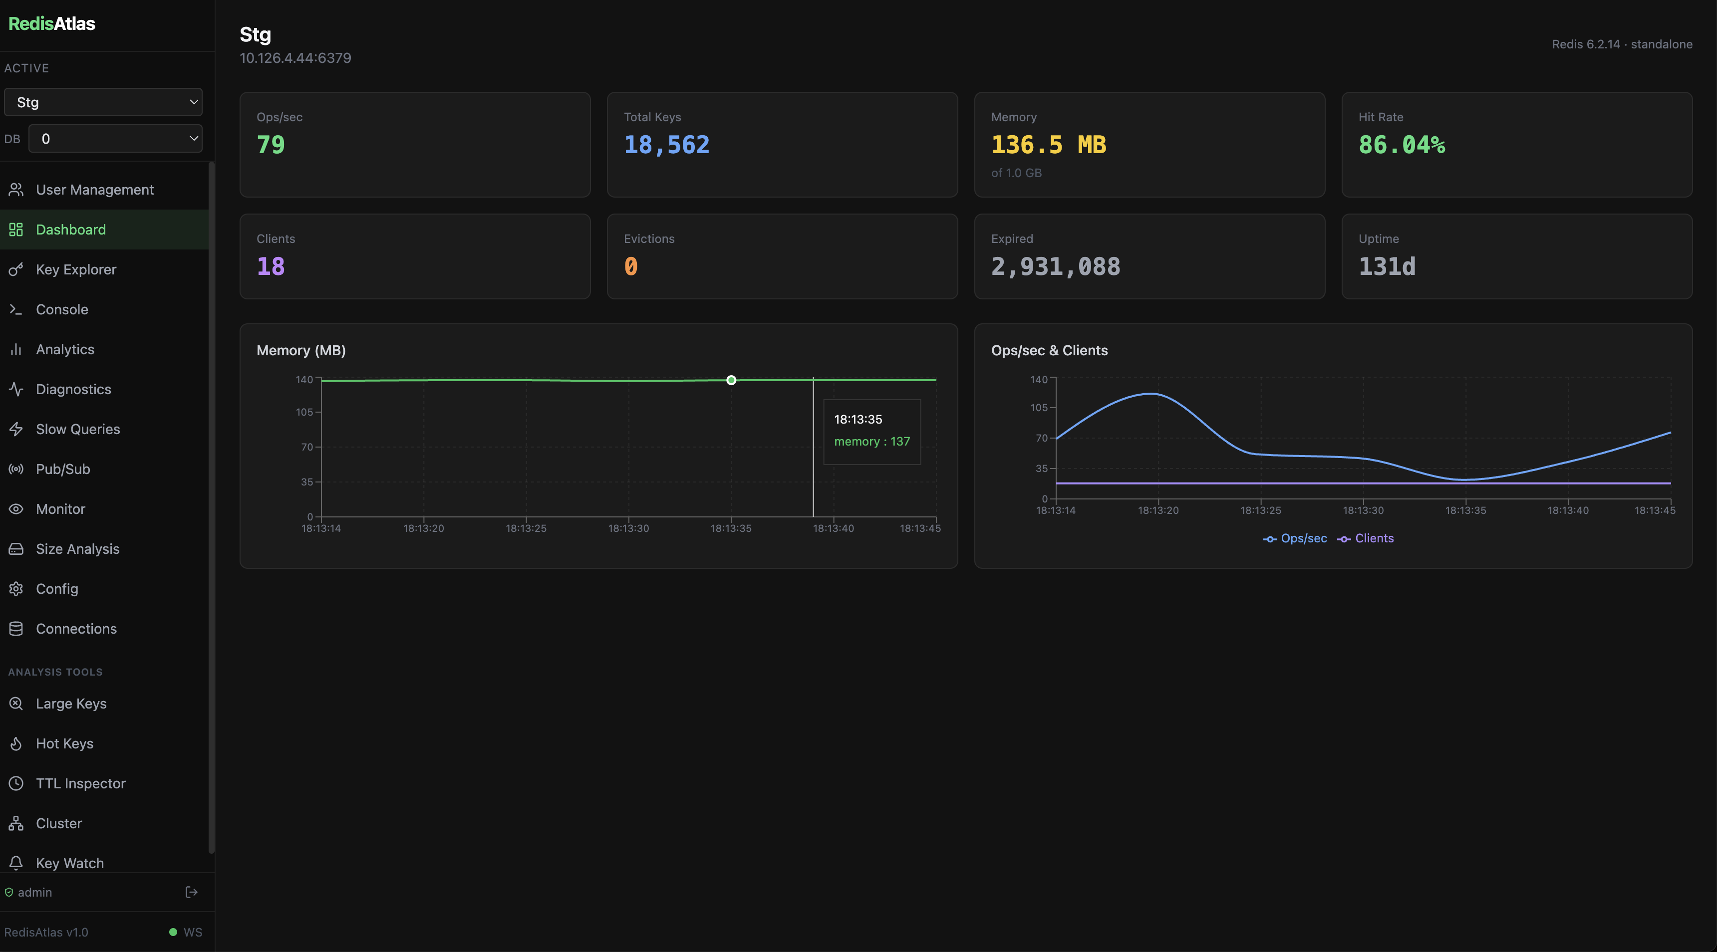Open the active instance selector showing Stg
The width and height of the screenshot is (1717, 952).
(x=103, y=102)
